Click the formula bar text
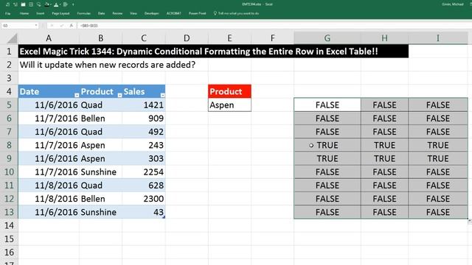Viewport: 472px width, 265px height. point(88,26)
